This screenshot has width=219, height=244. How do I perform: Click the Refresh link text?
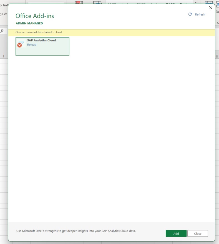point(200,14)
